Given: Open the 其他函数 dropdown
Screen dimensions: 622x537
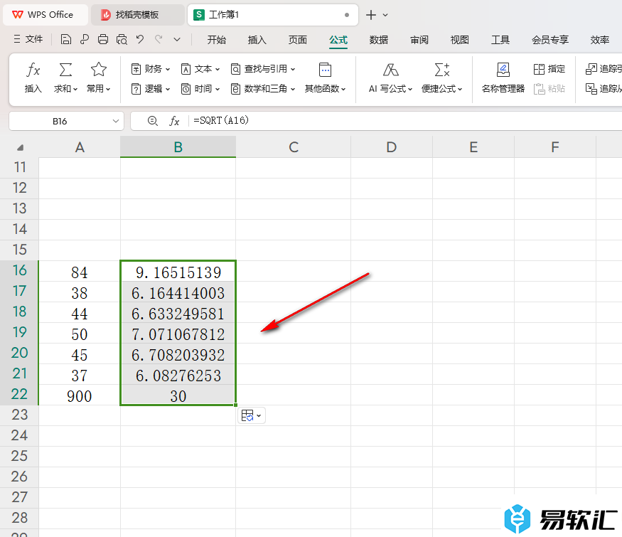Looking at the screenshot, I should [326, 78].
